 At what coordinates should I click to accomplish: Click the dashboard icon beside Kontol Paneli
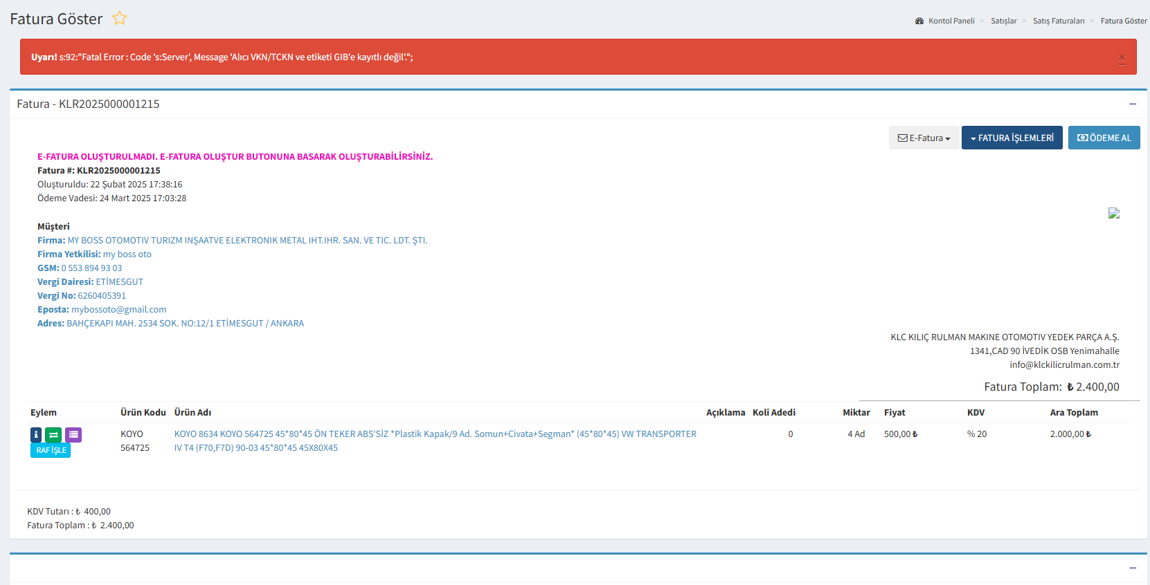(919, 21)
